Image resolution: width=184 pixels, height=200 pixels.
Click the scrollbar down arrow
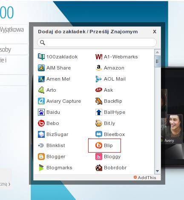pos(157,171)
